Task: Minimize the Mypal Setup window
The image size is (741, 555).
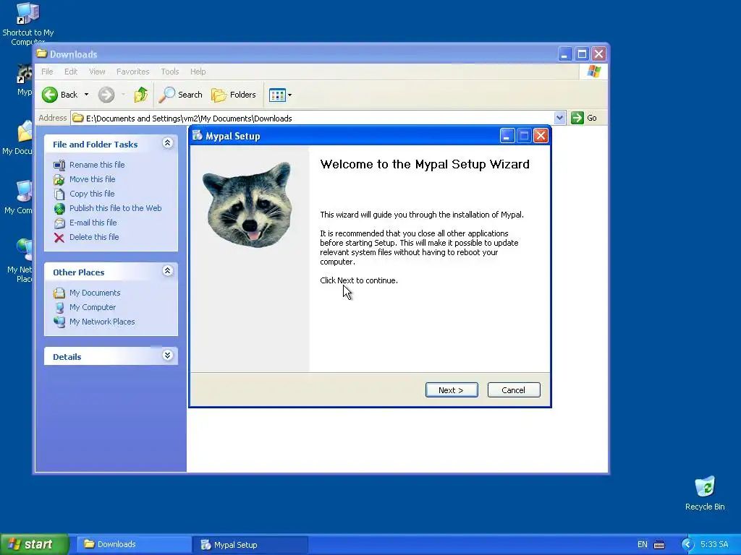Action: pos(507,136)
